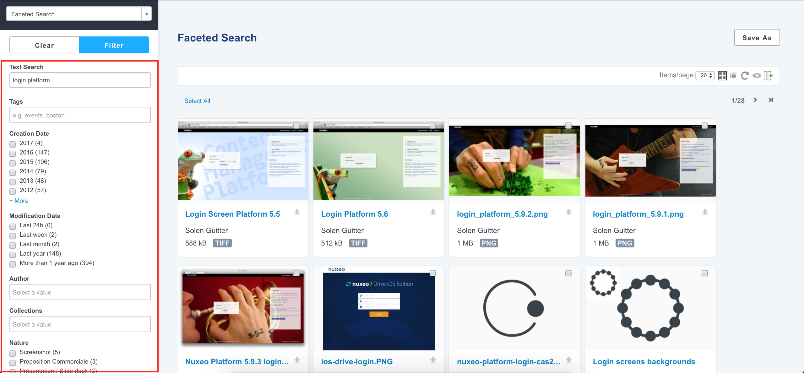The height and width of the screenshot is (373, 804).
Task: Open the green frog login thumbnail
Action: click(379, 161)
